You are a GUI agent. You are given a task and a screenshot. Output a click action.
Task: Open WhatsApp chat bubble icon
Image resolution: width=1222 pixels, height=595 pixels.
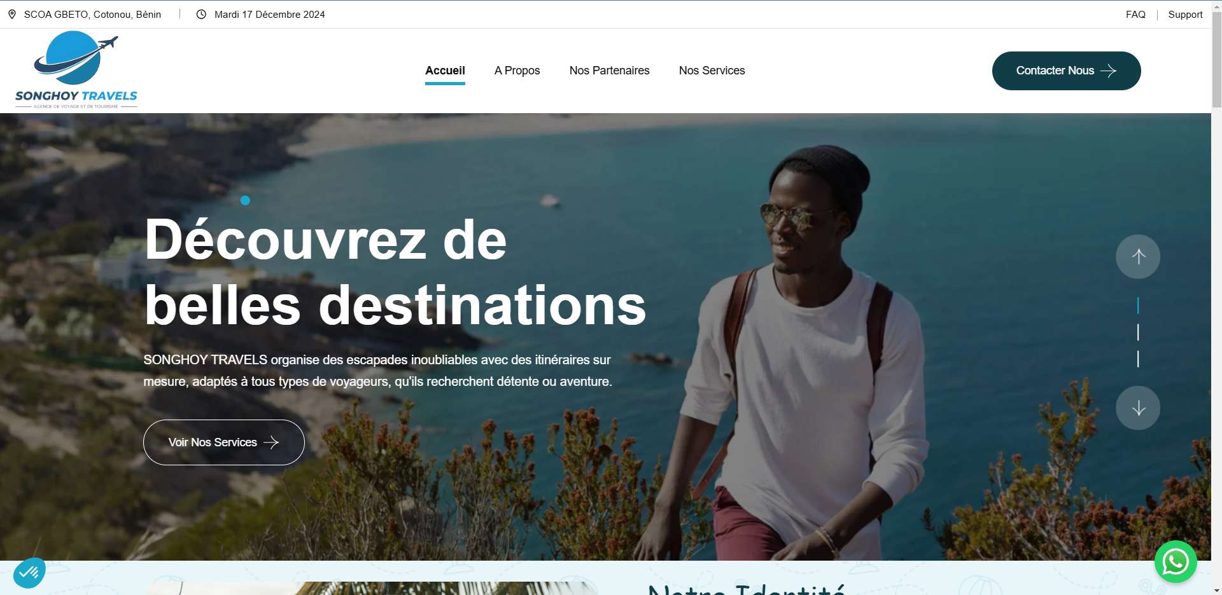pos(1176,562)
